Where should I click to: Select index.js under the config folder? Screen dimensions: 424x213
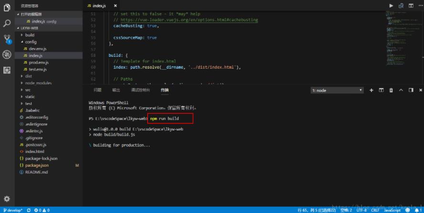click(49, 56)
